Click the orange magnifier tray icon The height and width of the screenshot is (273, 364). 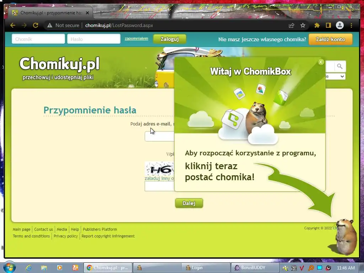(x=311, y=268)
